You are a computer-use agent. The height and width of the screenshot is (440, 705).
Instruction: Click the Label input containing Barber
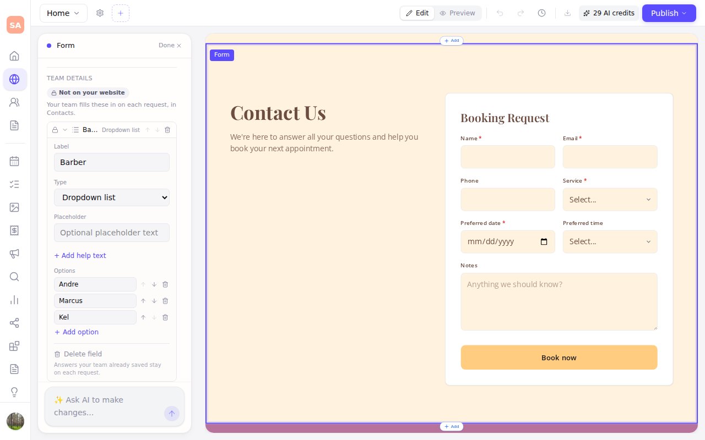pyautogui.click(x=112, y=162)
